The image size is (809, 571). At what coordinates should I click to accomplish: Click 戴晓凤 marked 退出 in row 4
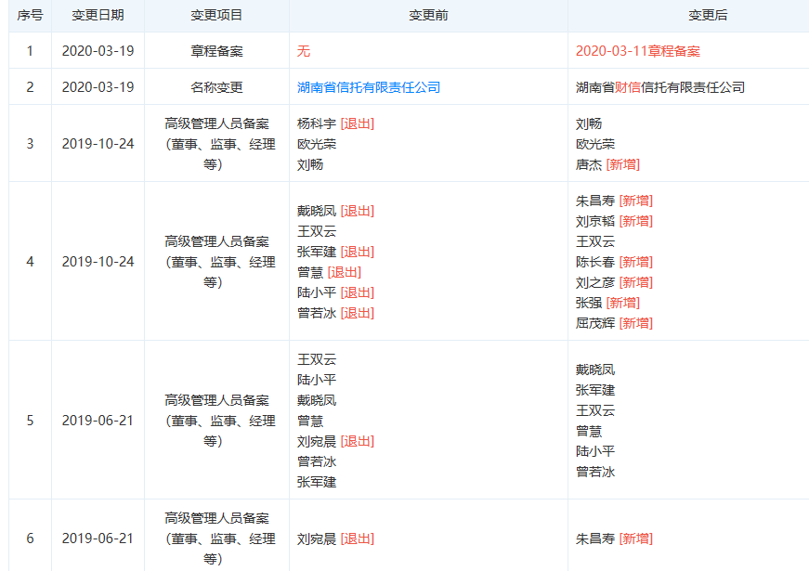(x=317, y=211)
